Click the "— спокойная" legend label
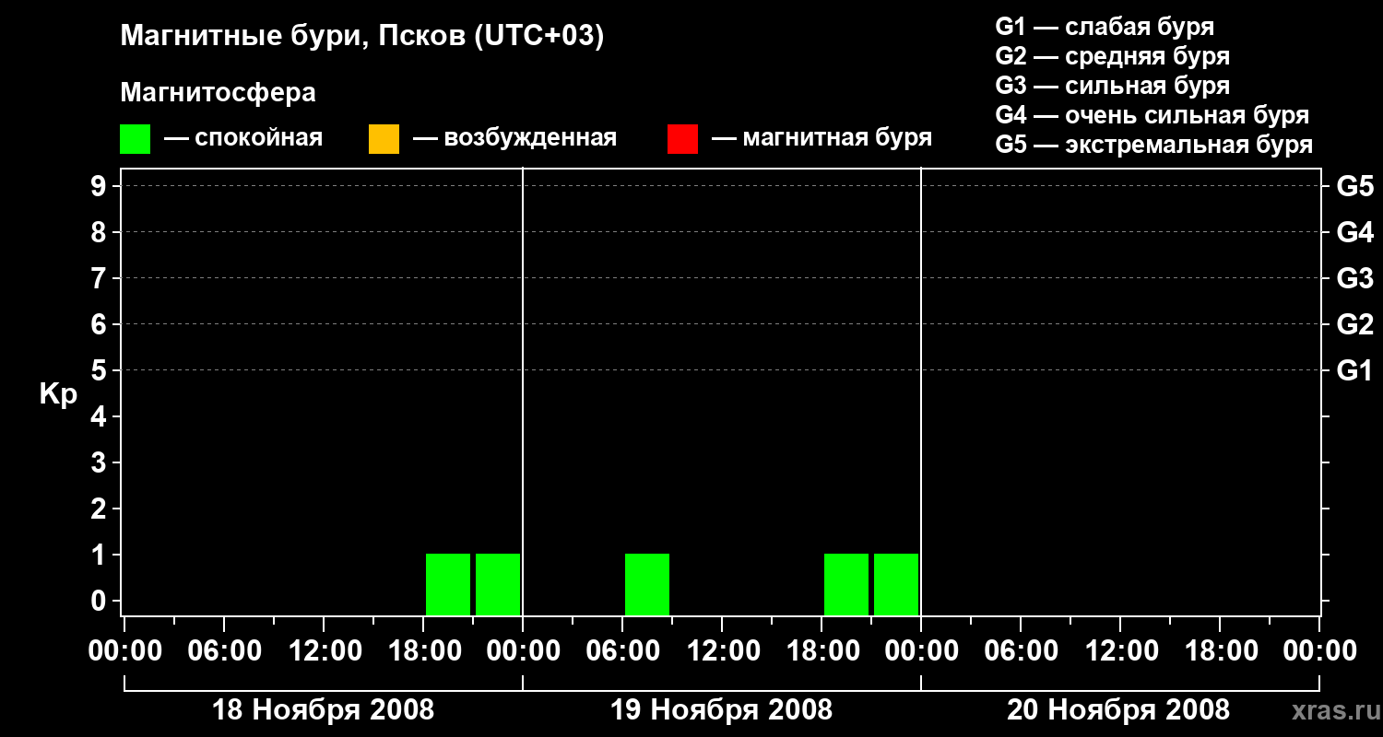Viewport: 1383px width, 737px height. [243, 138]
